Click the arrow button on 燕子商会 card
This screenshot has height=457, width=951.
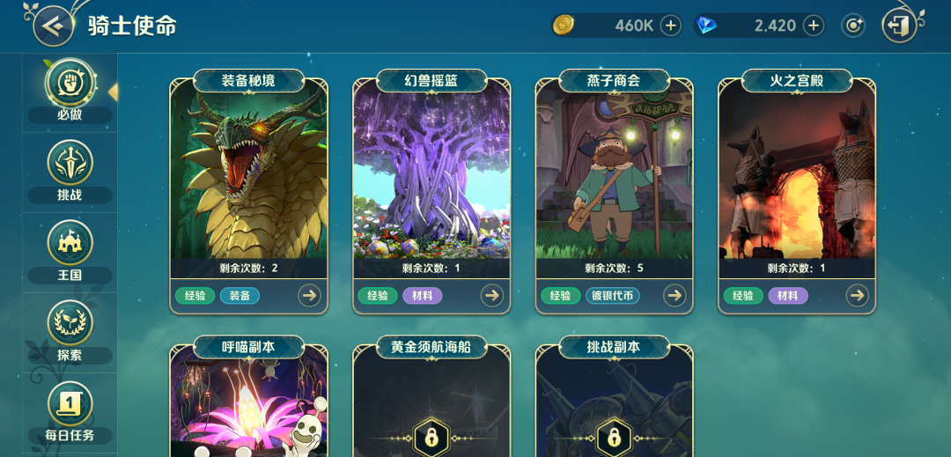click(x=675, y=296)
